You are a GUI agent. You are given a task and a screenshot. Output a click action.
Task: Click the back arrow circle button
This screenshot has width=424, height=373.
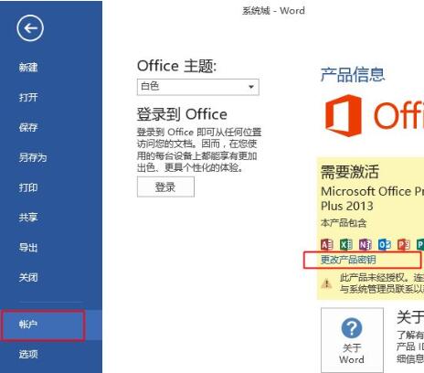30,28
